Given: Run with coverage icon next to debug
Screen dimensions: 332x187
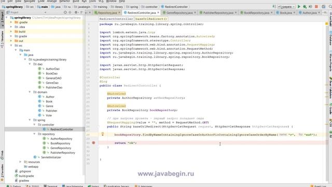Looking at the screenshot, I should click(310, 7).
